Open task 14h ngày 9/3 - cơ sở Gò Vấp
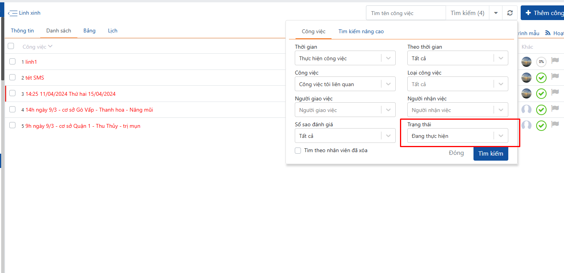 [89, 110]
